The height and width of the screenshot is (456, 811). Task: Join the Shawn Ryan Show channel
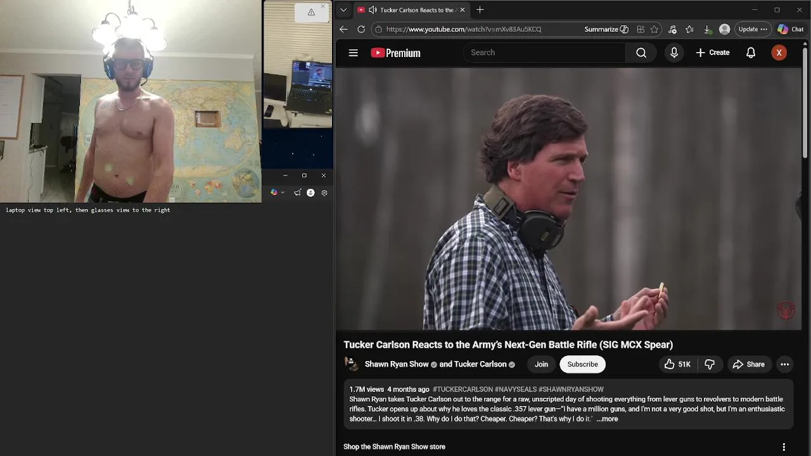[541, 364]
